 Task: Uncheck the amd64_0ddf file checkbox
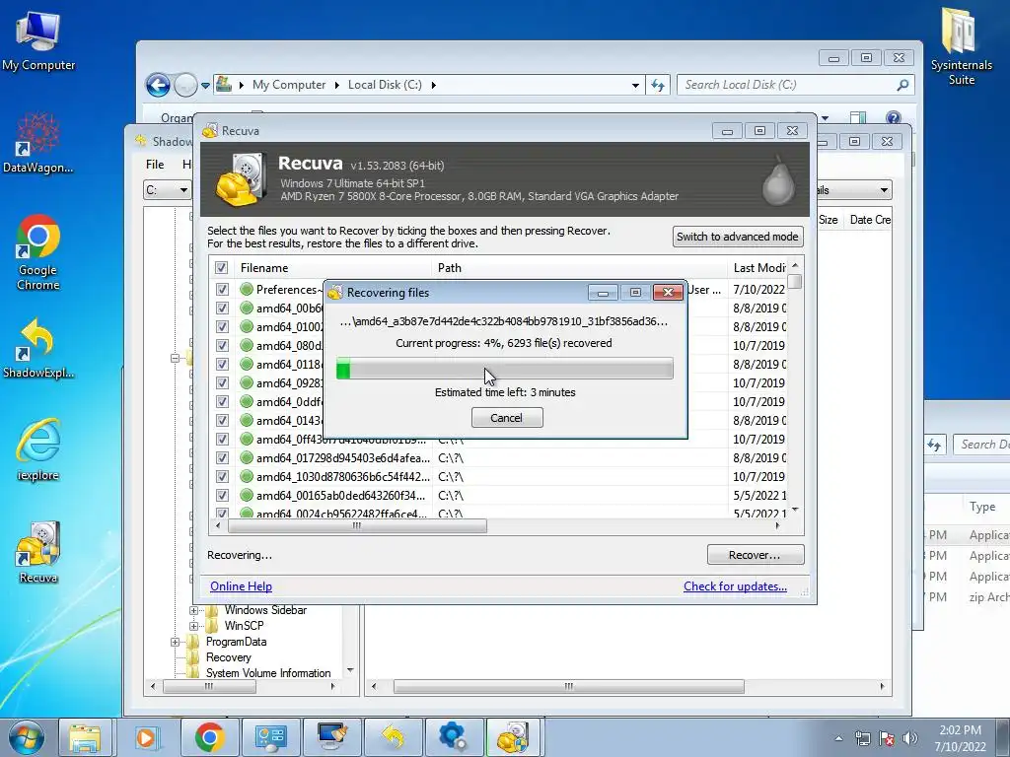click(x=222, y=402)
